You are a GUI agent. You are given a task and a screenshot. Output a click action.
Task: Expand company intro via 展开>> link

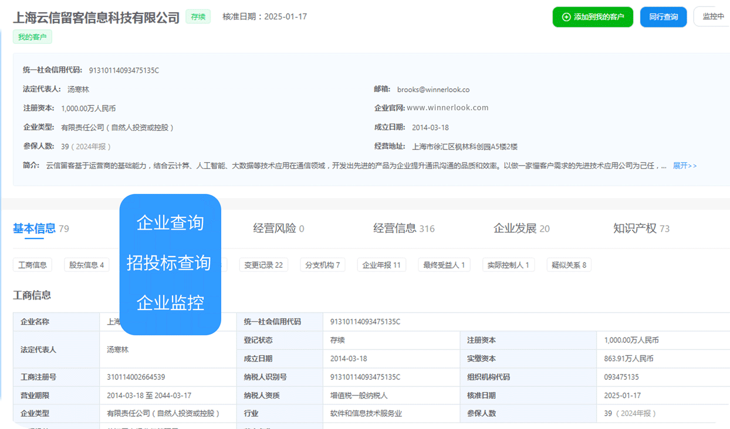click(x=684, y=166)
